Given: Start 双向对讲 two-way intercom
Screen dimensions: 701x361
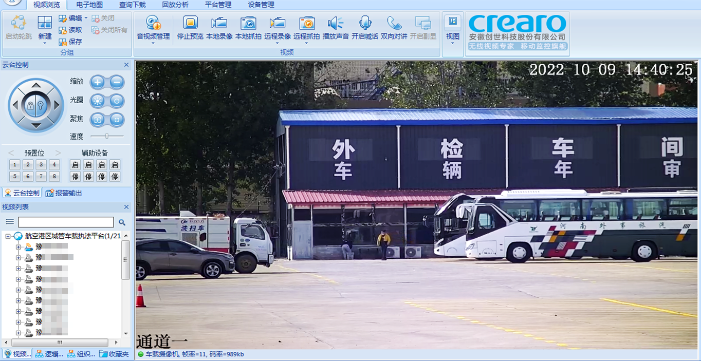Looking at the screenshot, I should (394, 28).
